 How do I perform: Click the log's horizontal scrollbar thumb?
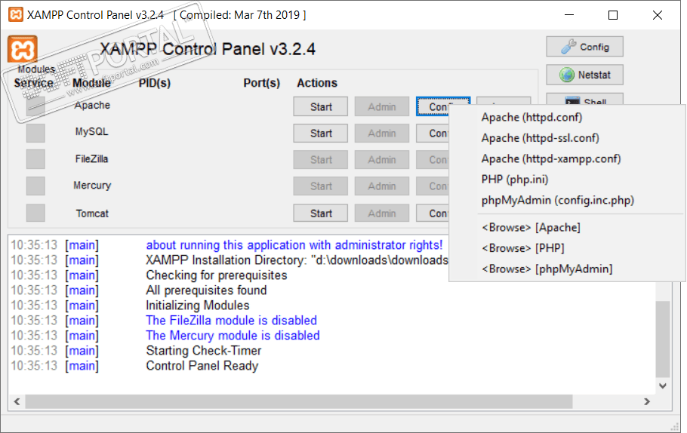(x=299, y=401)
